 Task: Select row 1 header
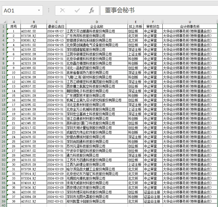point(3,27)
